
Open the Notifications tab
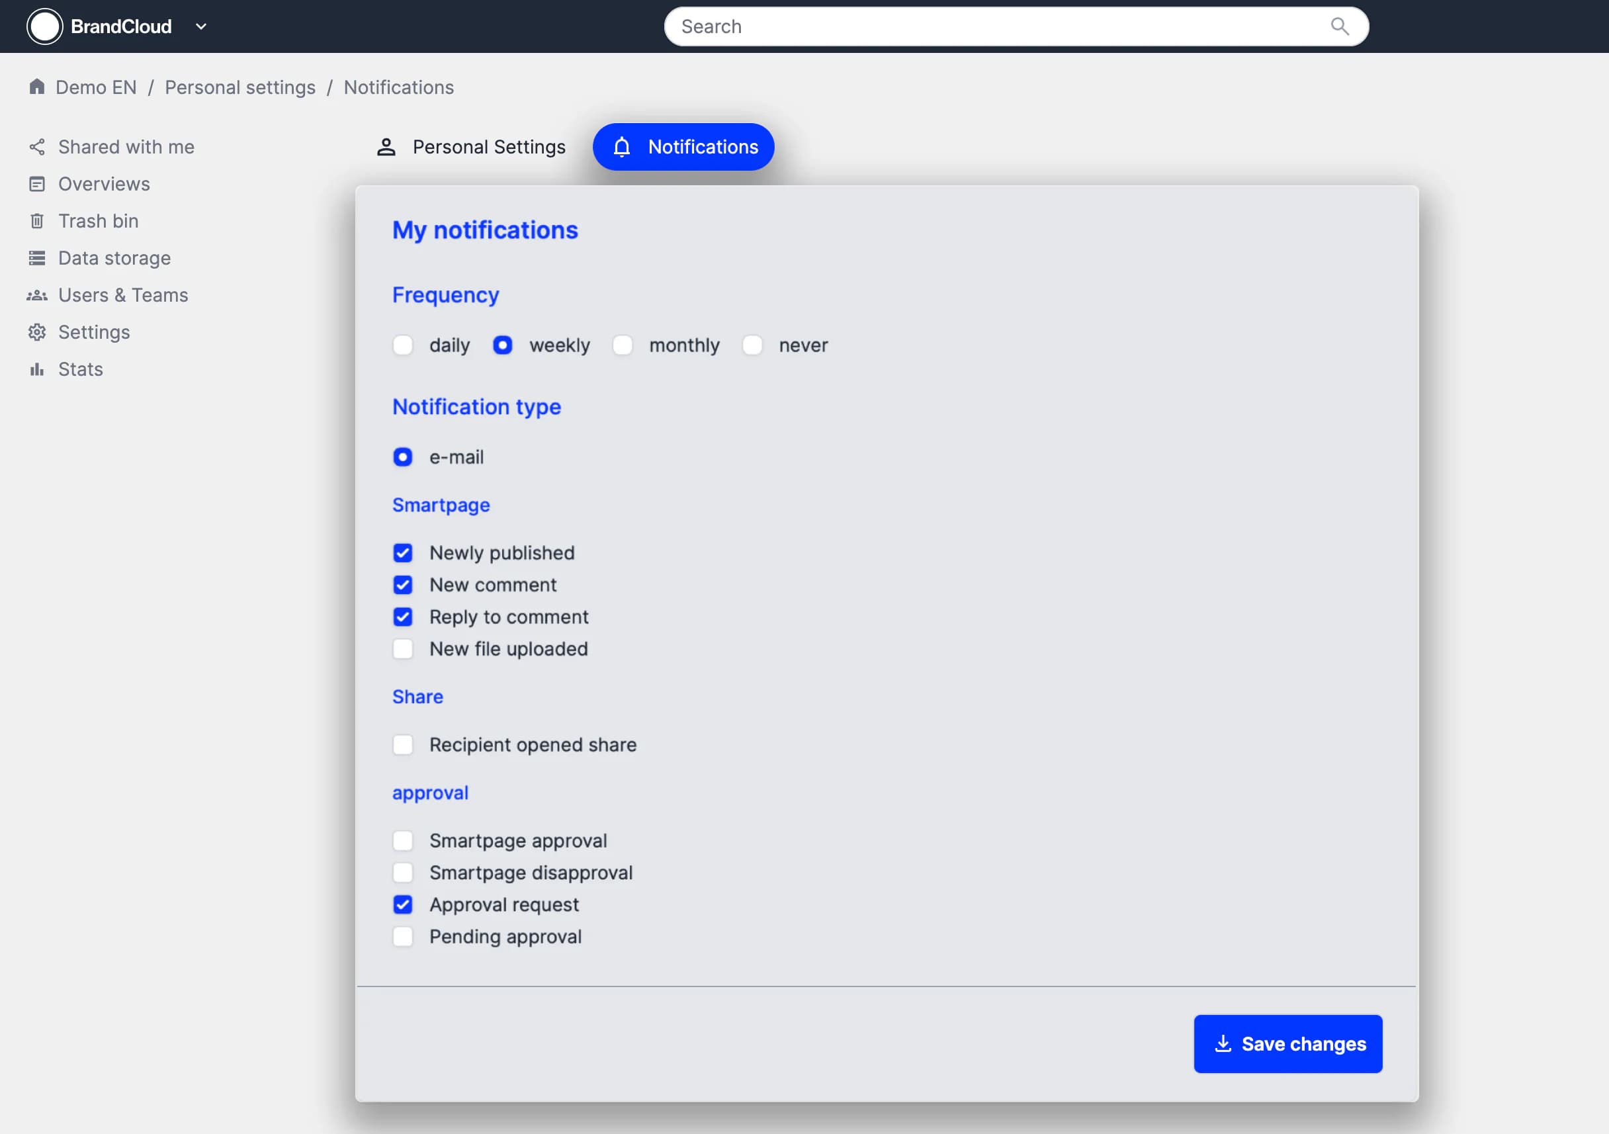(683, 147)
